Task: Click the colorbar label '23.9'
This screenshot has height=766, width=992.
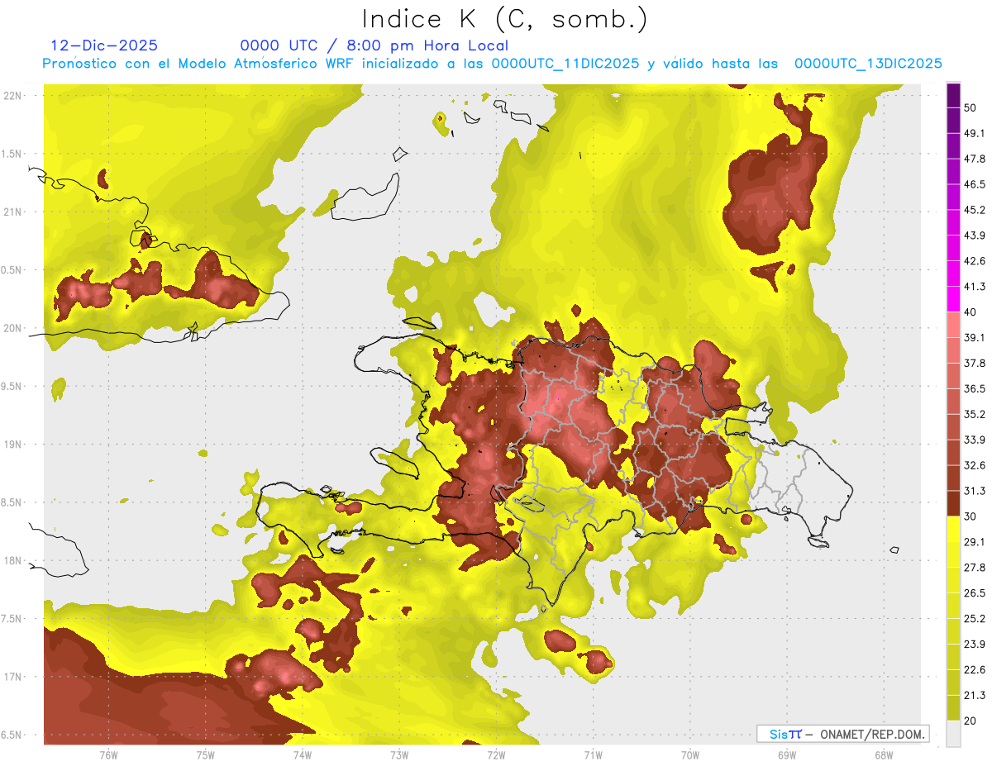Action: pyautogui.click(x=975, y=645)
